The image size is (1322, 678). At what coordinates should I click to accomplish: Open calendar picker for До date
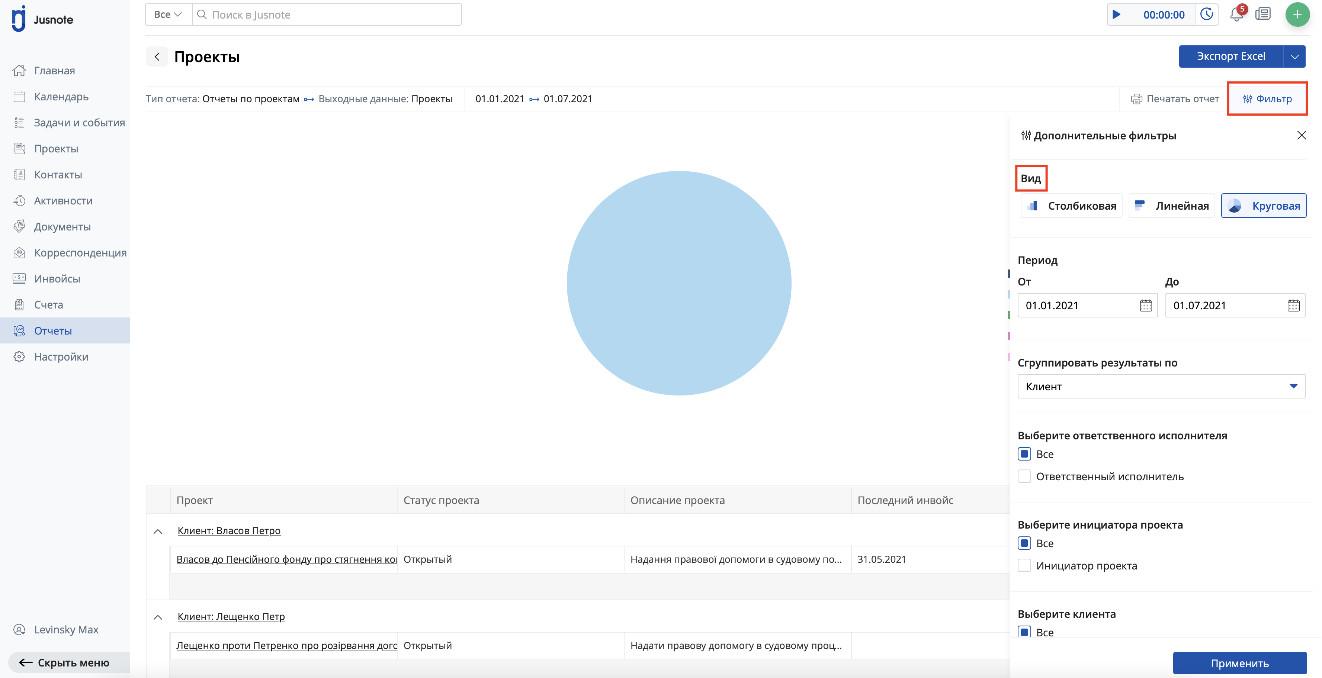coord(1293,306)
